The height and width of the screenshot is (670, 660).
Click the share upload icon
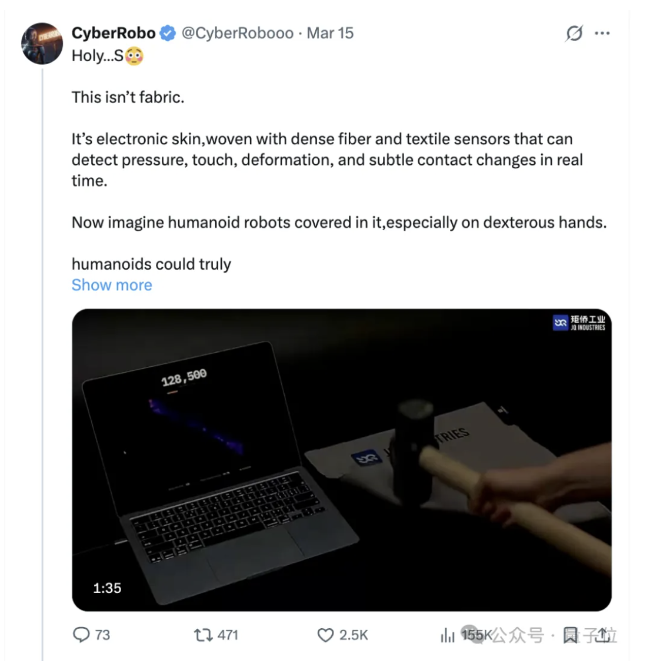(x=601, y=635)
